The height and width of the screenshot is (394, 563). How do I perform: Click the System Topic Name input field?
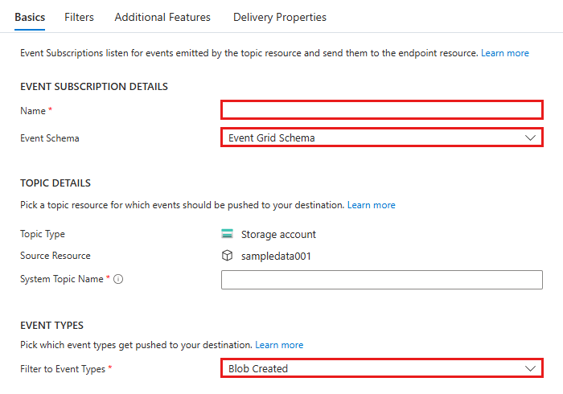tap(381, 279)
